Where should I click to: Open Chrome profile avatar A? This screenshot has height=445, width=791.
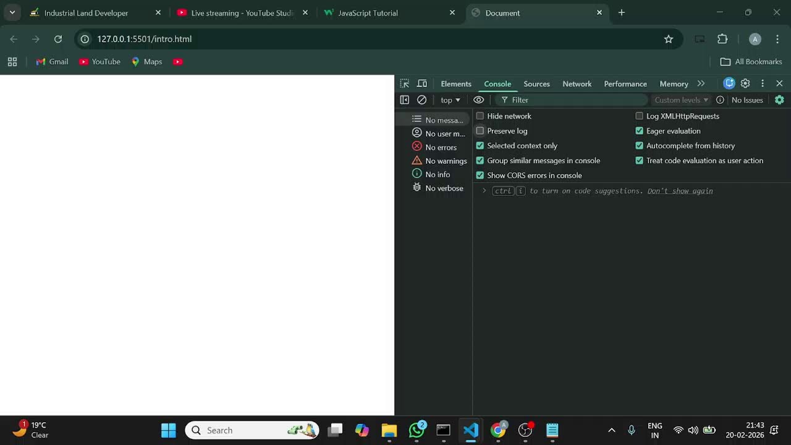(x=755, y=39)
